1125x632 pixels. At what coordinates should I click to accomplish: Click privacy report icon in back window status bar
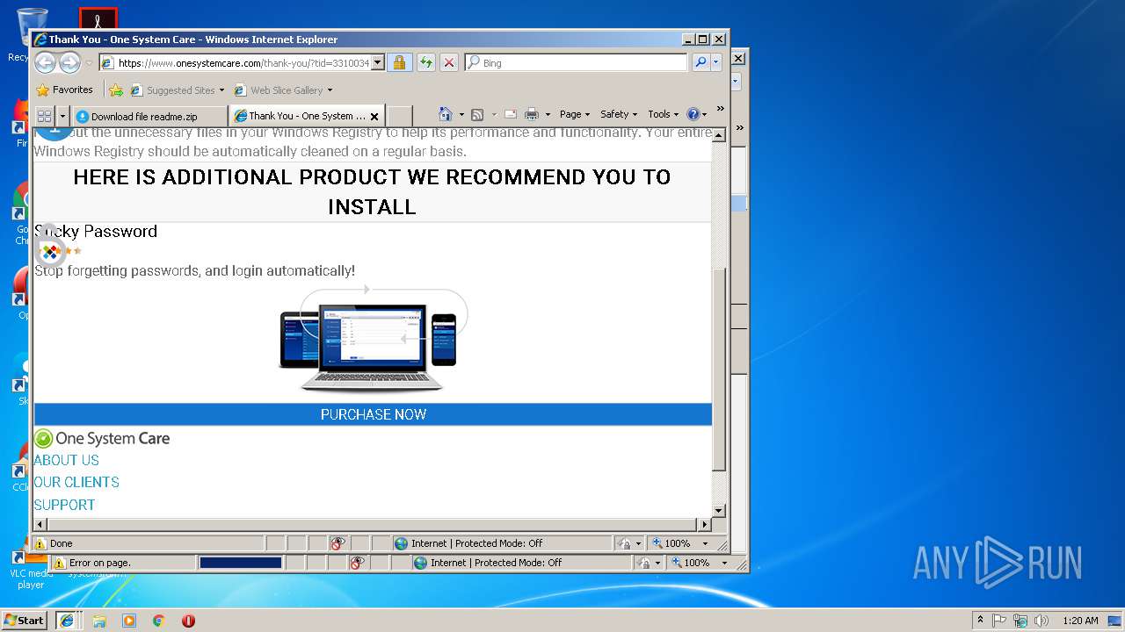coord(357,563)
